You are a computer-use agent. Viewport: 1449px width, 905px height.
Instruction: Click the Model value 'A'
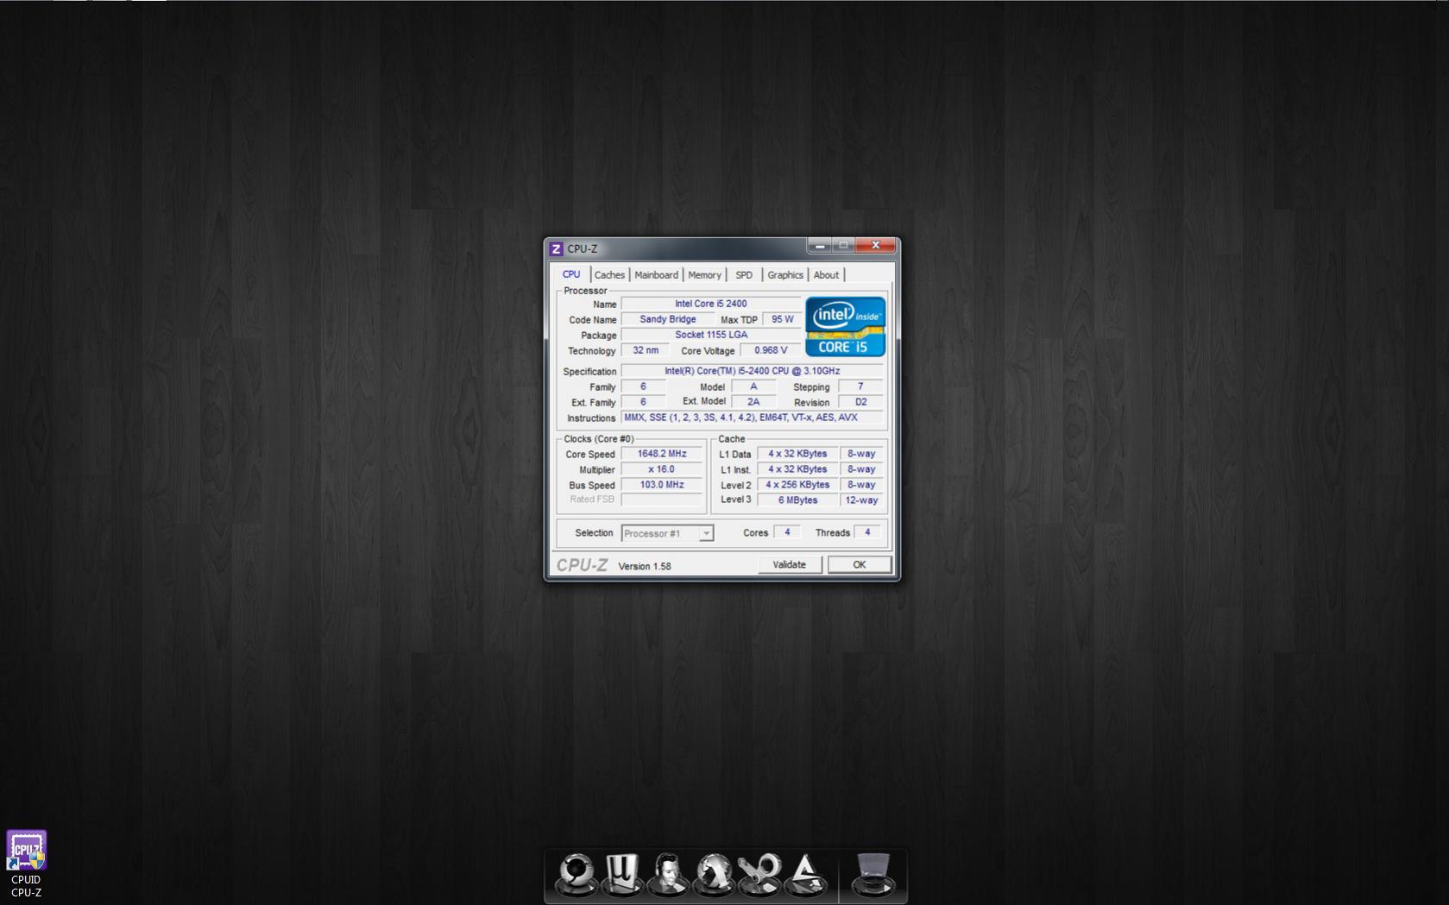point(753,387)
